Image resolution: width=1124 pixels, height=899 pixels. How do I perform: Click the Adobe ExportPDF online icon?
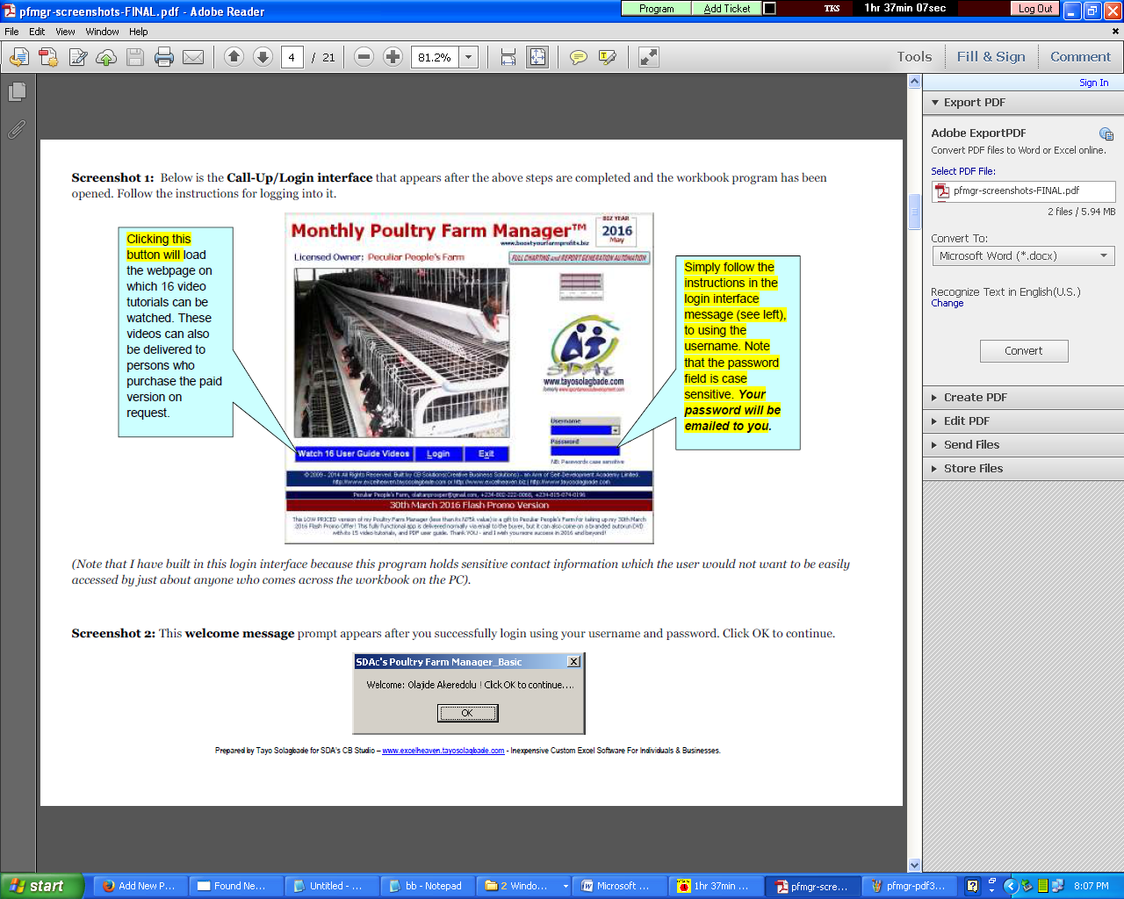tap(1106, 134)
